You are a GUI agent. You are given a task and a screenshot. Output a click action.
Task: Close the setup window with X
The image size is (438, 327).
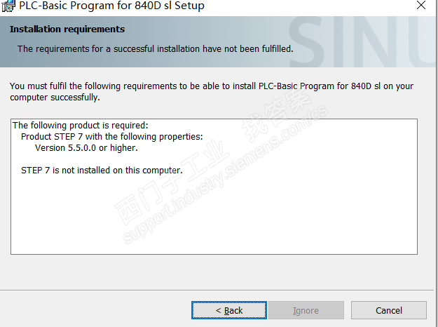[420, 6]
